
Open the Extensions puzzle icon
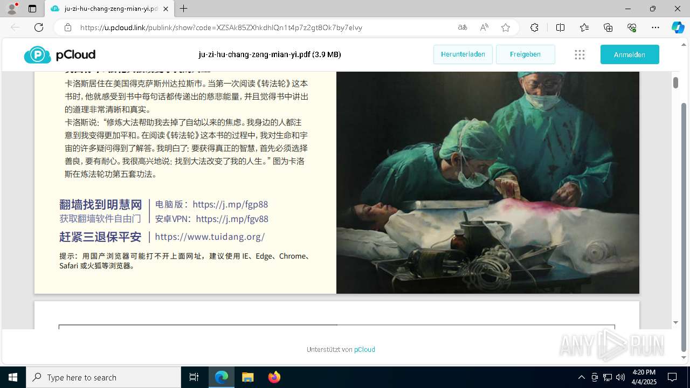[x=534, y=27]
